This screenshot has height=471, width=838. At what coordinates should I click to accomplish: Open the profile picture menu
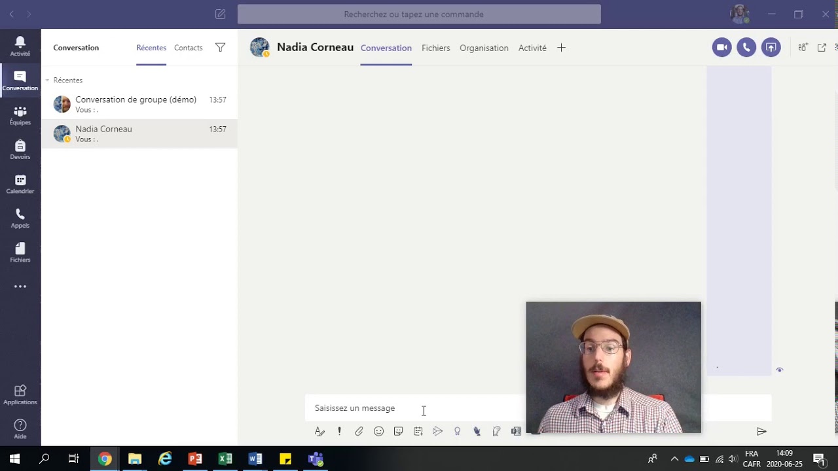coord(740,14)
